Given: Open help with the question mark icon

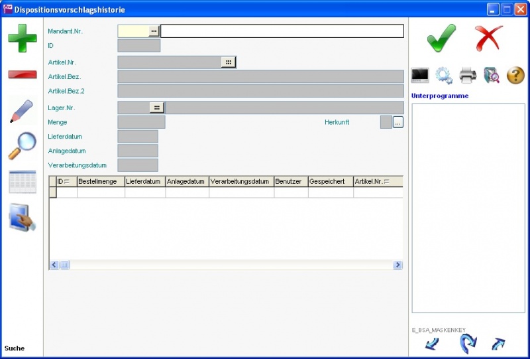Looking at the screenshot, I should tap(515, 76).
